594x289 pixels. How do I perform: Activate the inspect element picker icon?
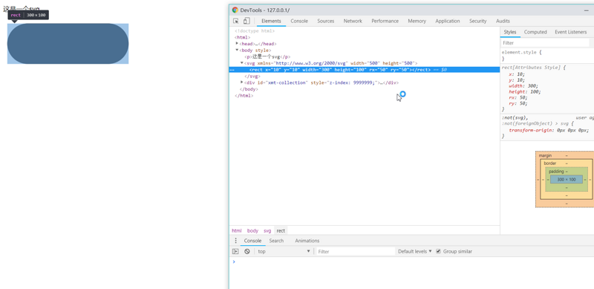(x=236, y=21)
